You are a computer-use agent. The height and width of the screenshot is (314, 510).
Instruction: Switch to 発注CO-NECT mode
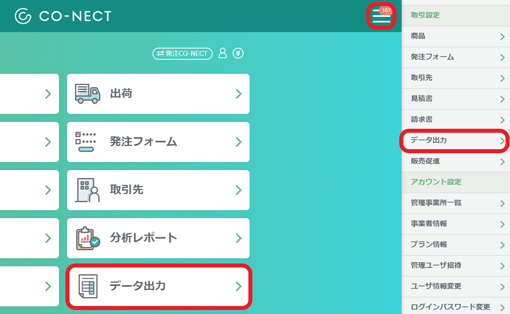(x=183, y=53)
